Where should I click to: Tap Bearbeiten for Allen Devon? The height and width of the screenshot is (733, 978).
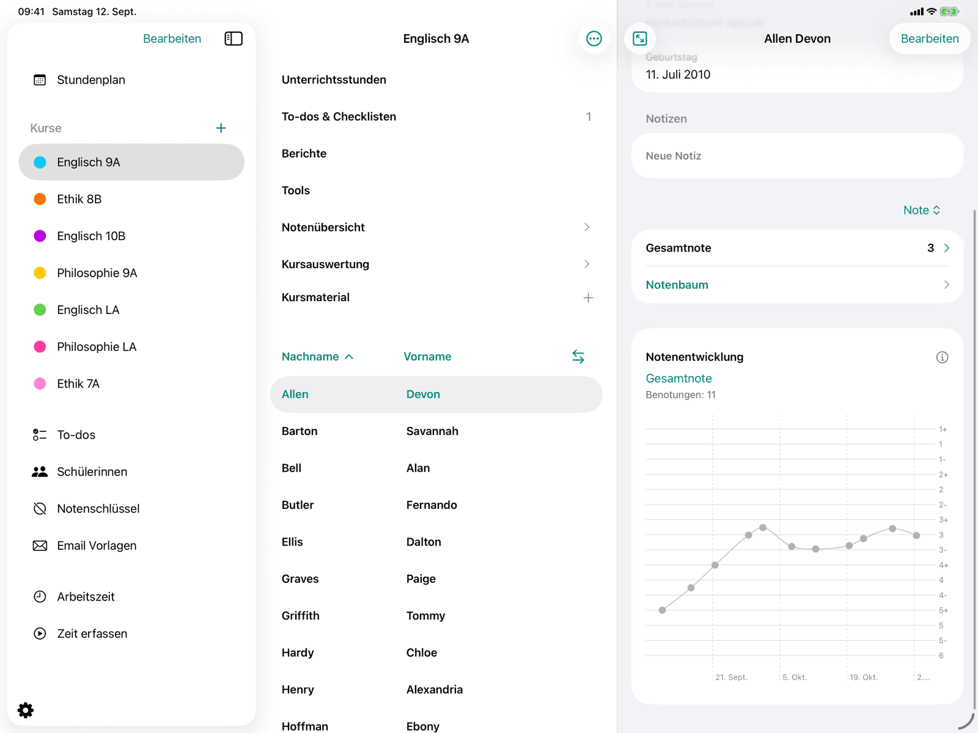pyautogui.click(x=930, y=38)
